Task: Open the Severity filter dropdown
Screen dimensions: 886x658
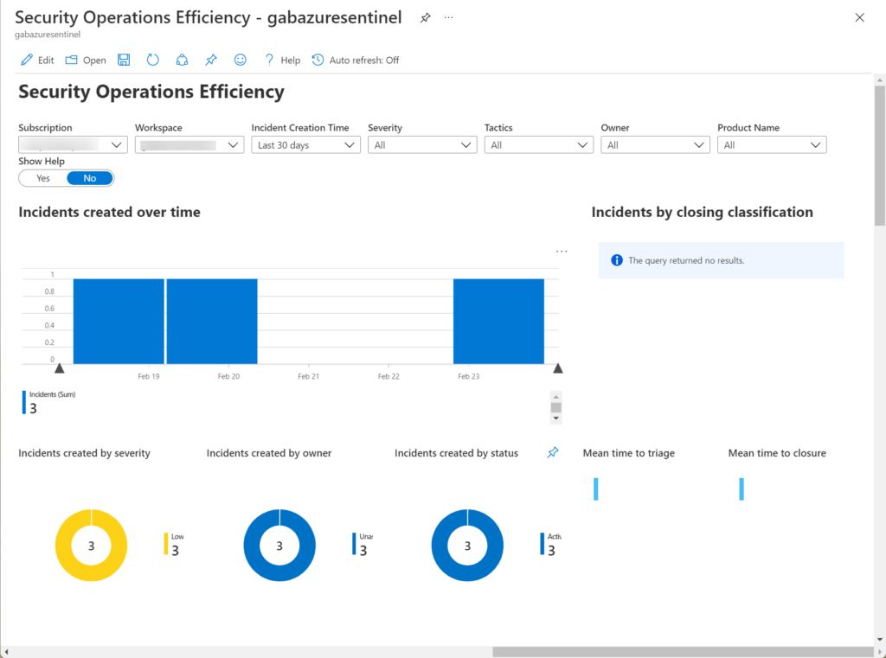Action: tap(422, 145)
